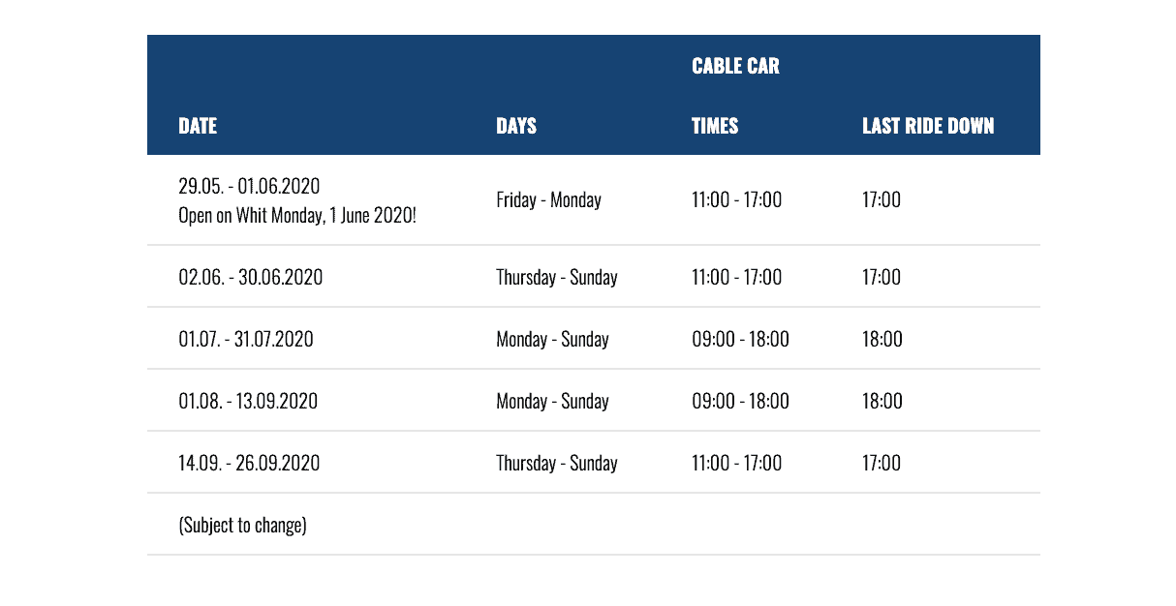Click the DAYS column header
This screenshot has height=606, width=1176.
coord(515,126)
